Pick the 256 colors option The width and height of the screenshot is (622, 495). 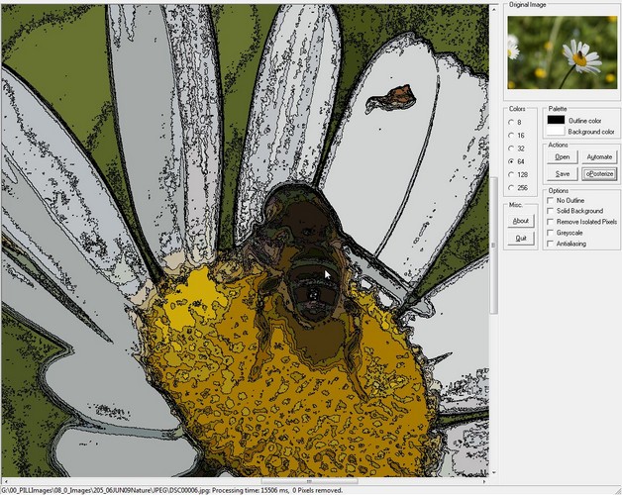pos(511,186)
